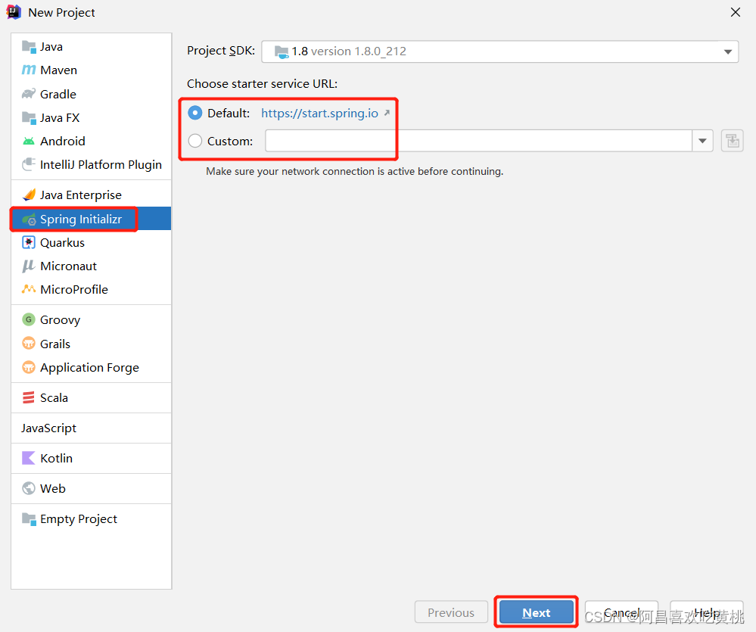Click the icon button right of Custom URL field
756x632 pixels.
pyautogui.click(x=733, y=142)
